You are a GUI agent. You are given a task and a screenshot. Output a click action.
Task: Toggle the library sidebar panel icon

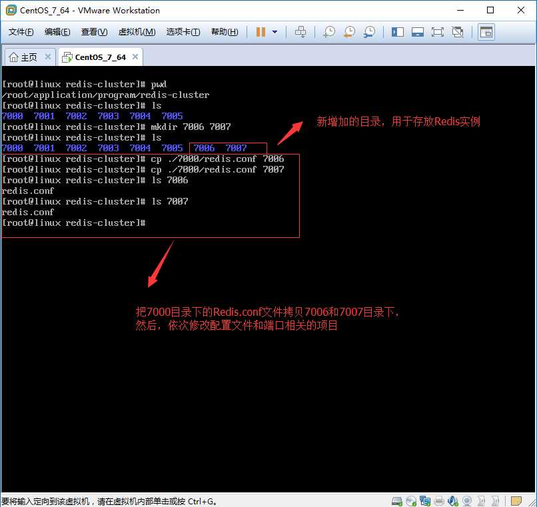[x=398, y=32]
